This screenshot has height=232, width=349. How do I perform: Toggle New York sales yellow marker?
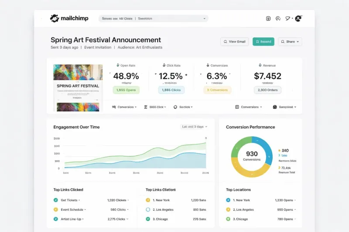pos(148,200)
